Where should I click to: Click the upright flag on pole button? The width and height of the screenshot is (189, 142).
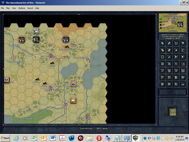point(183,43)
